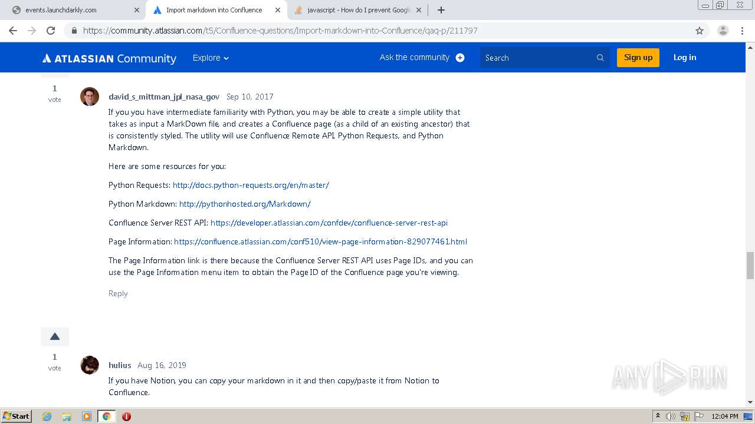Click the Log in link

pyautogui.click(x=685, y=57)
